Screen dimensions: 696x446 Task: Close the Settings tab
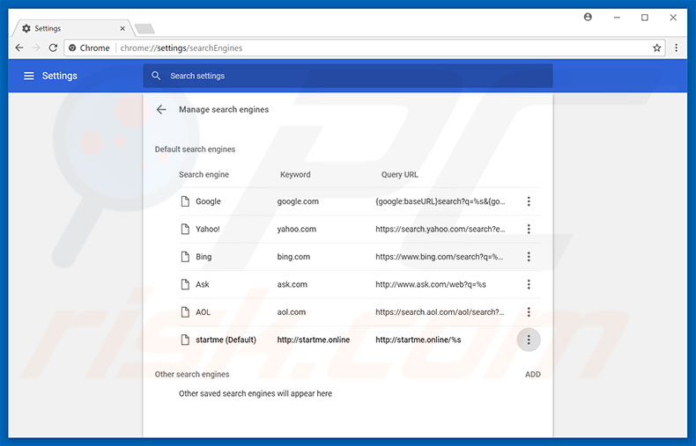122,28
